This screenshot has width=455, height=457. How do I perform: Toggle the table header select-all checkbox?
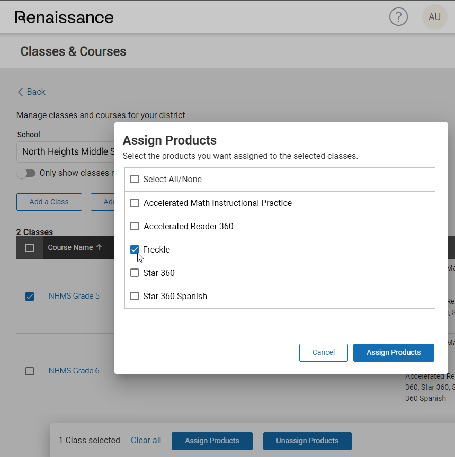click(30, 248)
